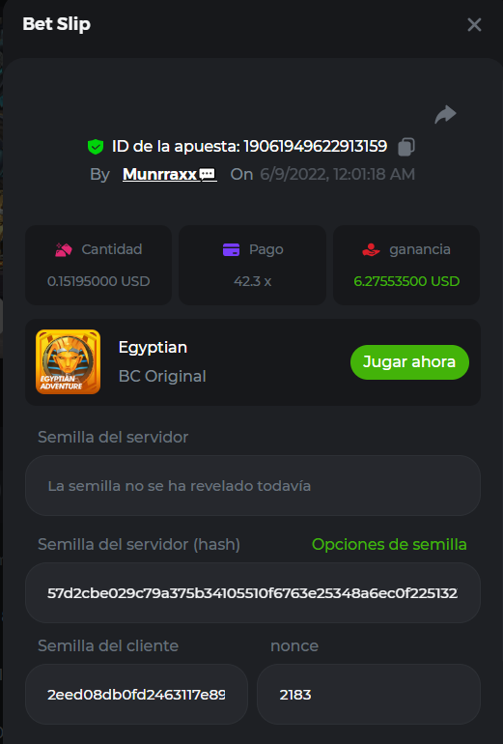503x744 pixels.
Task: Click the Semilla del servidor field
Action: tap(253, 485)
